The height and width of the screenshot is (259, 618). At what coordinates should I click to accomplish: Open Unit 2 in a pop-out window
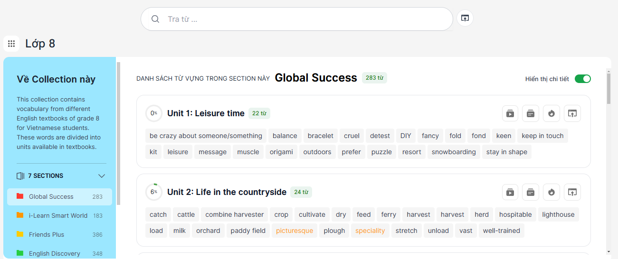click(572, 192)
